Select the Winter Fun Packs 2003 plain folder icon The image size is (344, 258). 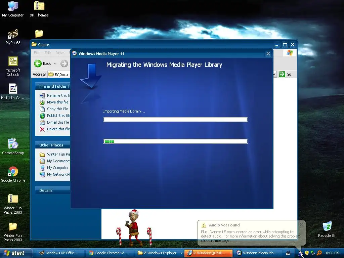[x=13, y=232]
